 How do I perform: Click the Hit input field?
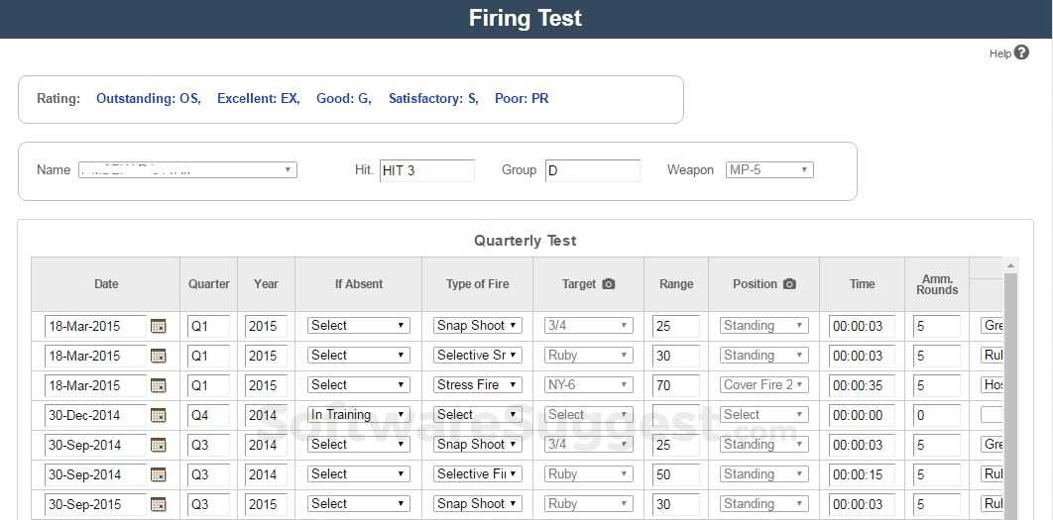pos(426,170)
